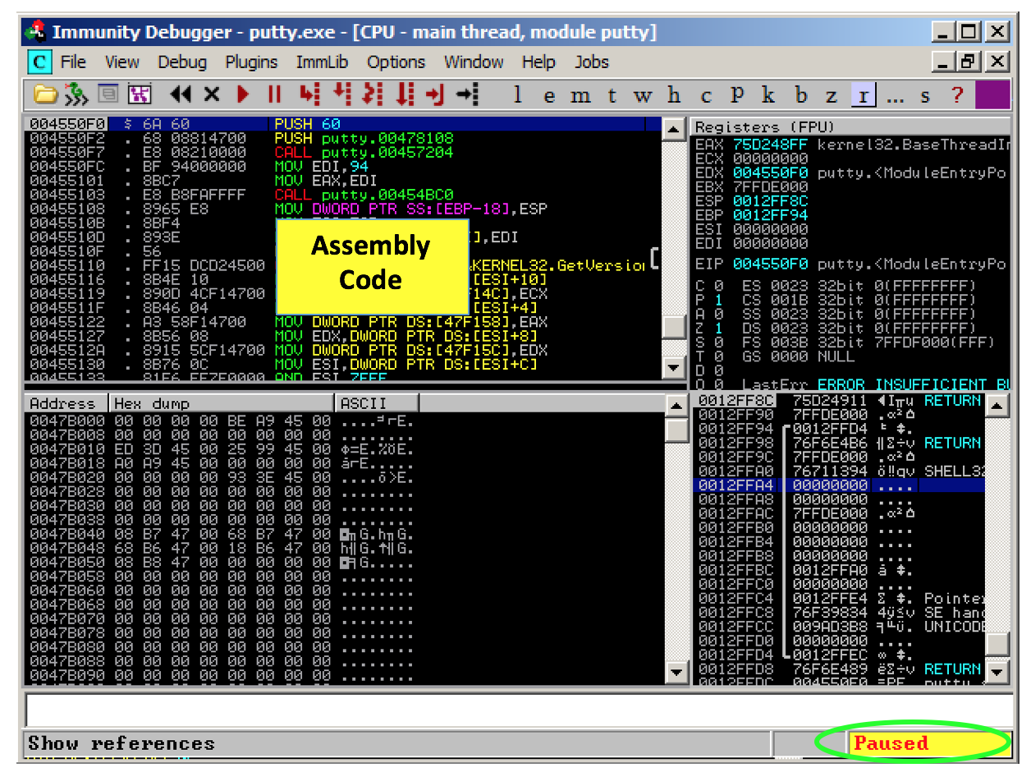Close program using the X toolbar icon
The height and width of the screenshot is (777, 1031).
tap(212, 95)
